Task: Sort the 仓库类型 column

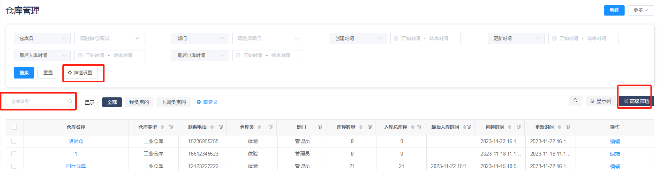Action: [x=162, y=127]
